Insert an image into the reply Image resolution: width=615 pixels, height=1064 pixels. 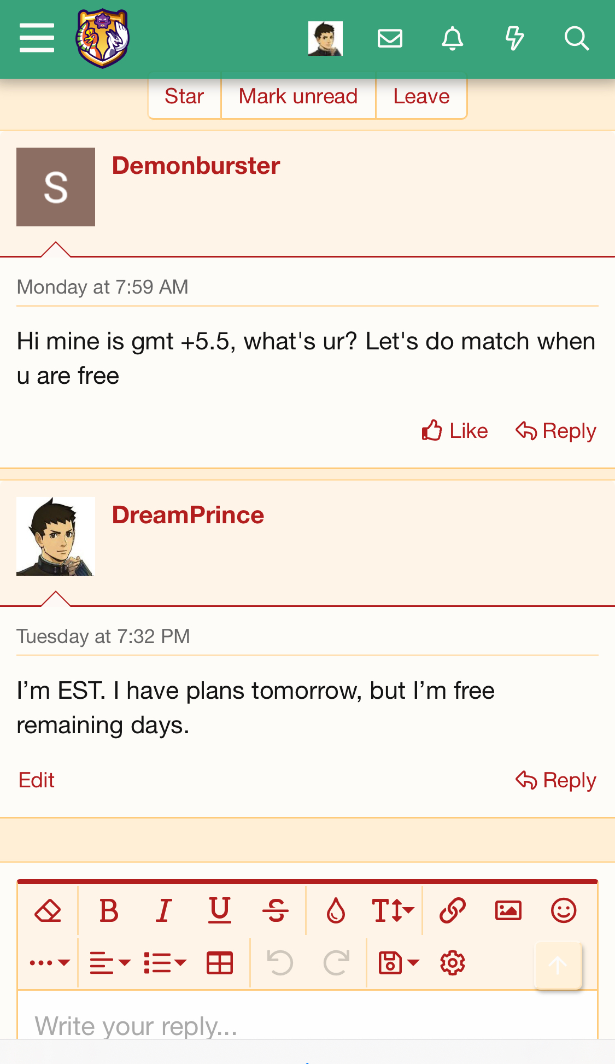tap(508, 911)
